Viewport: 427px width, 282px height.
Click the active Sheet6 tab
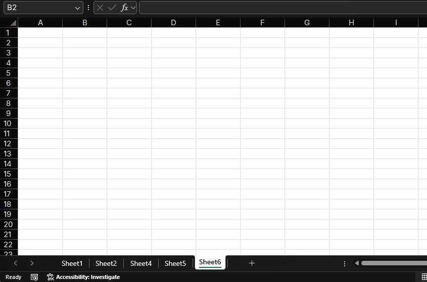pos(210,262)
